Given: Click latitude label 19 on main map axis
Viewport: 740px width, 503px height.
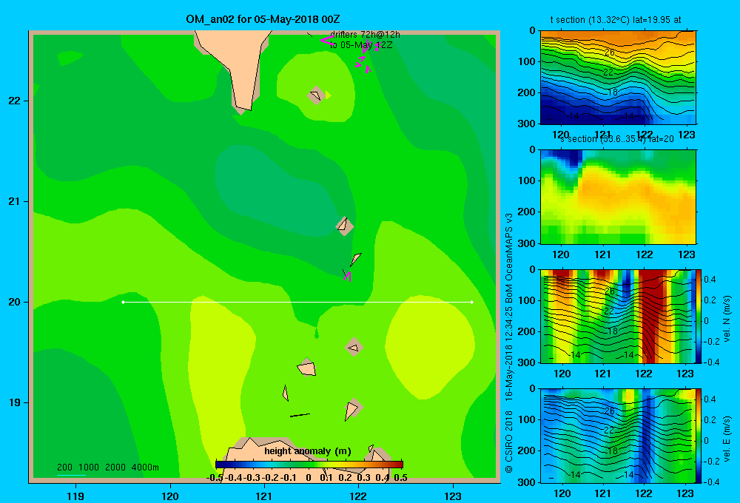Looking at the screenshot, I should [15, 402].
